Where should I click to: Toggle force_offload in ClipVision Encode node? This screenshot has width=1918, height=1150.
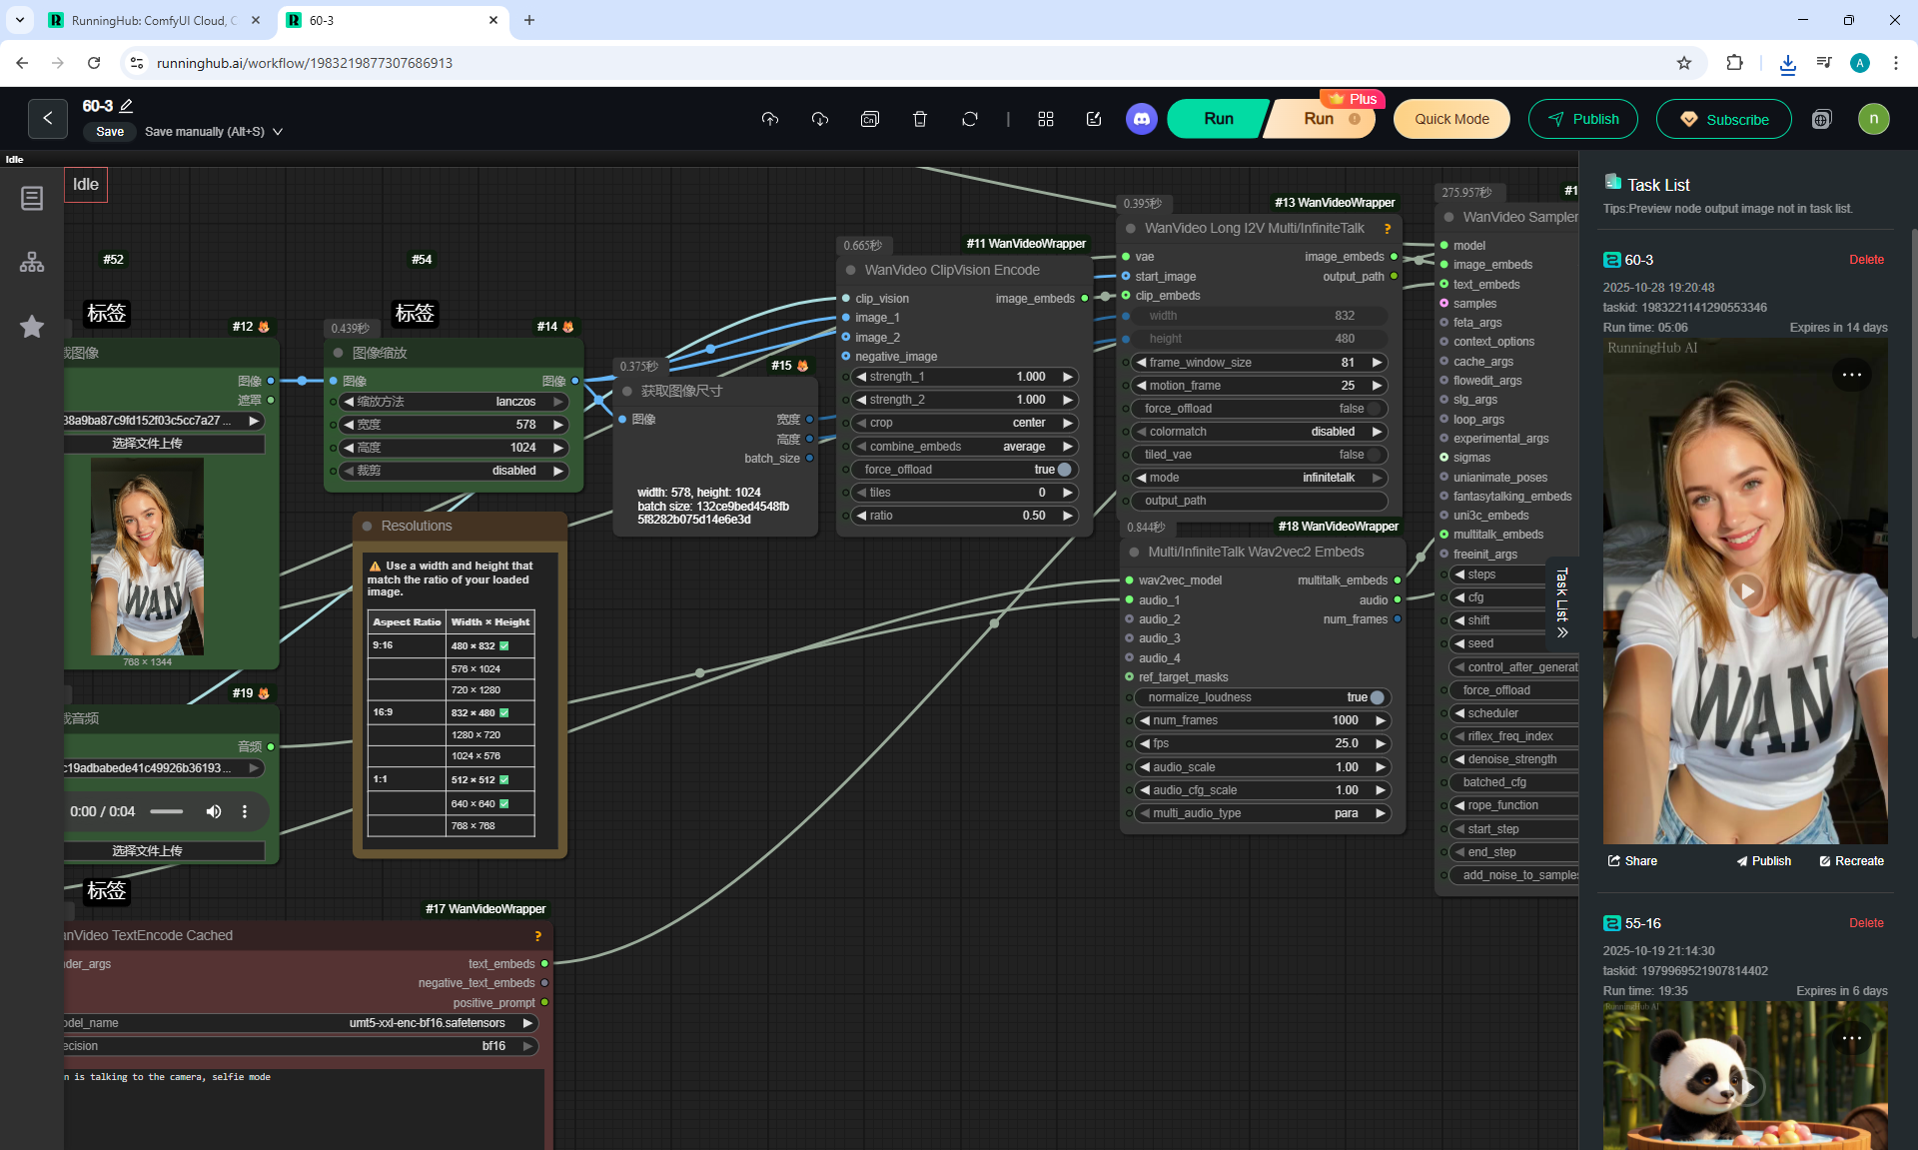pyautogui.click(x=1064, y=470)
